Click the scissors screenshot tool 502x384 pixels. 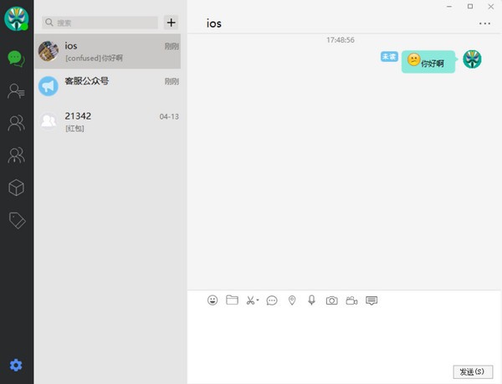coord(250,300)
